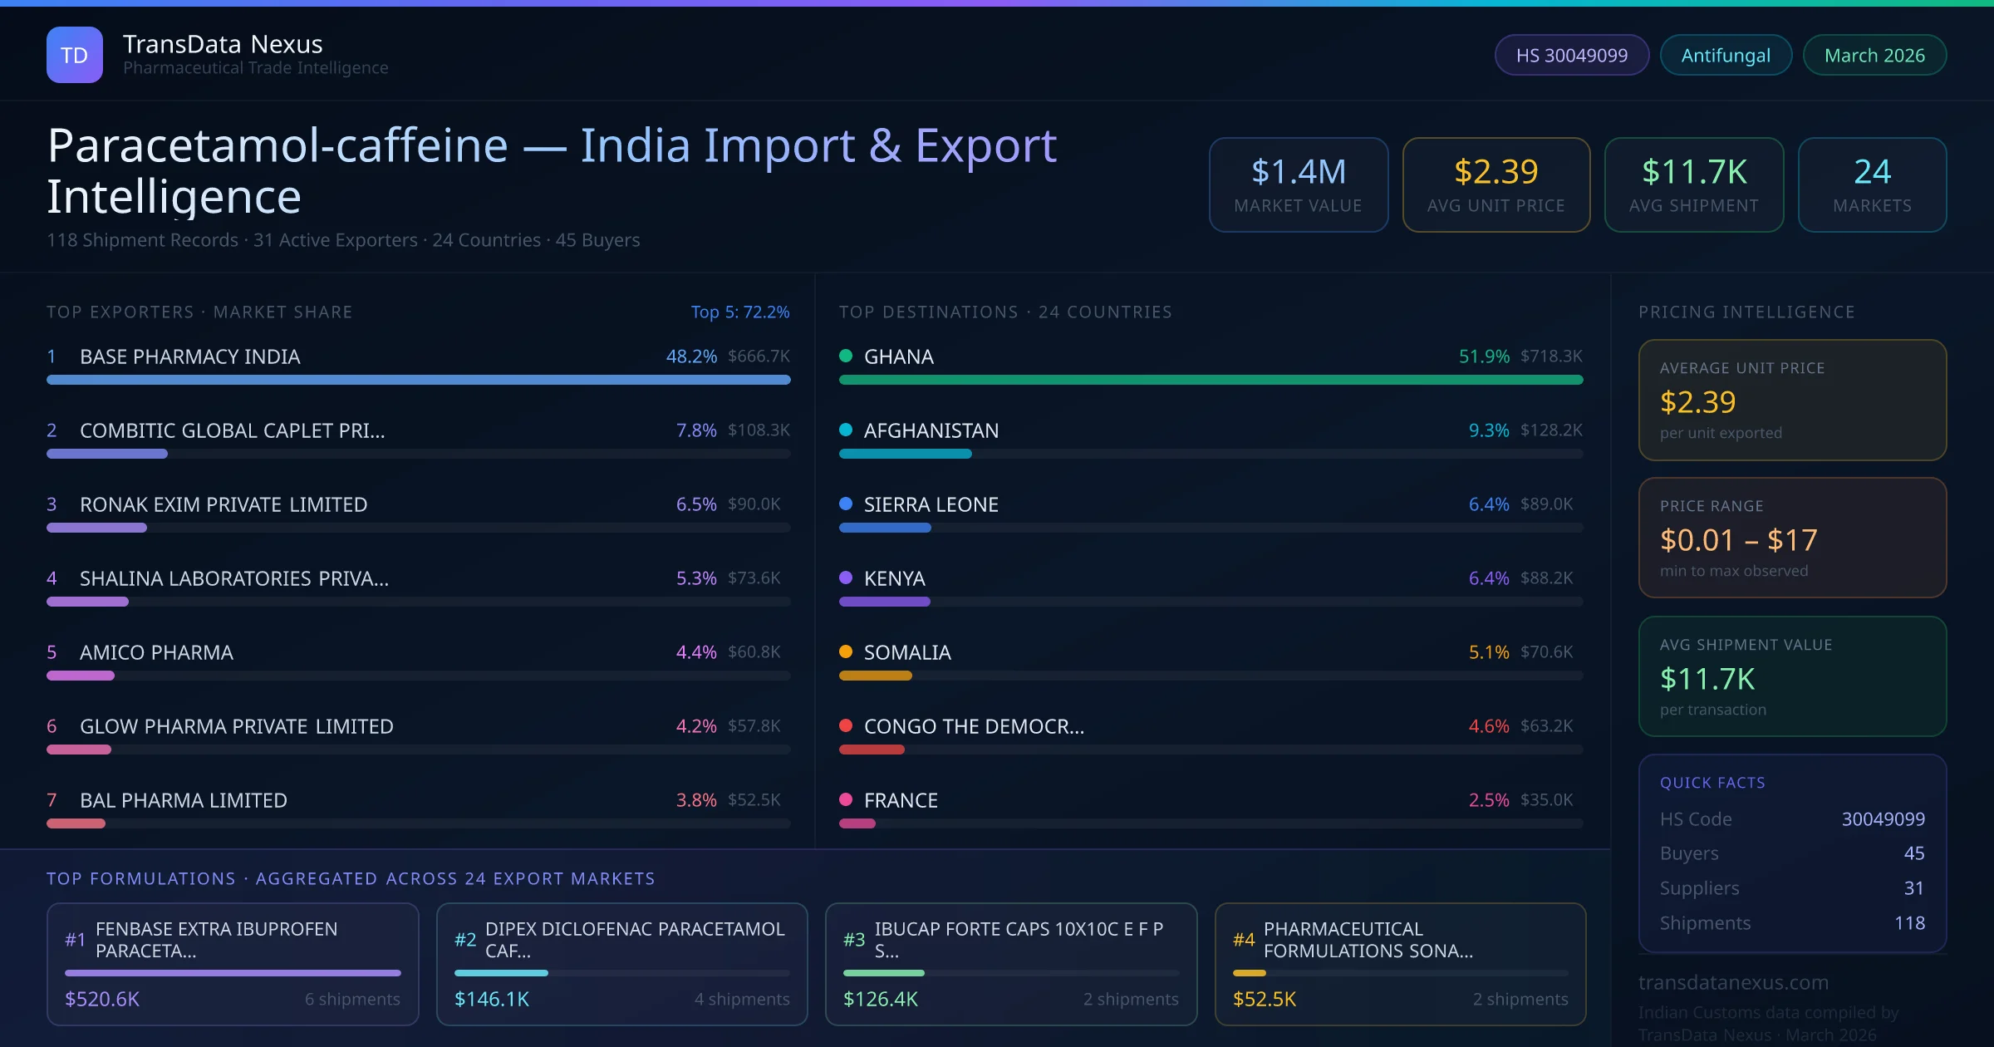Click the blue dot beside SIERRA LEONE
Viewport: 1994px width, 1047px height.
pyautogui.click(x=846, y=504)
